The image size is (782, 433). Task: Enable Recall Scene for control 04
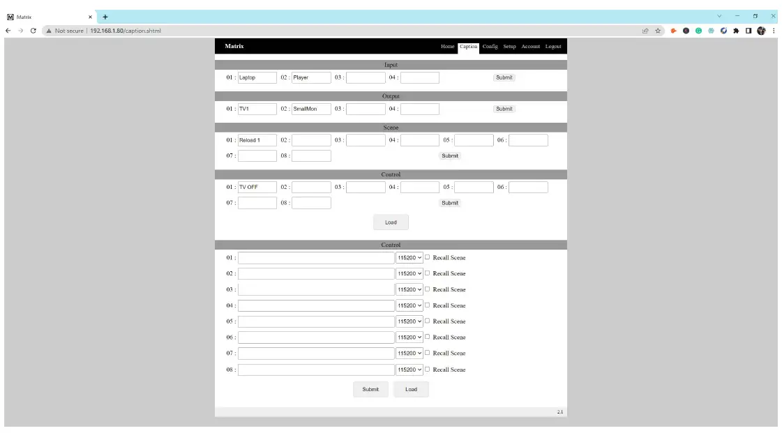pos(428,305)
